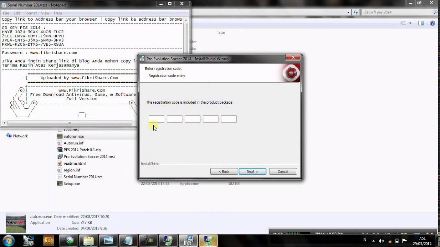Click key FKWL-F2C6-DTX6-7VE5-R93A in Notepad

pos(33,44)
